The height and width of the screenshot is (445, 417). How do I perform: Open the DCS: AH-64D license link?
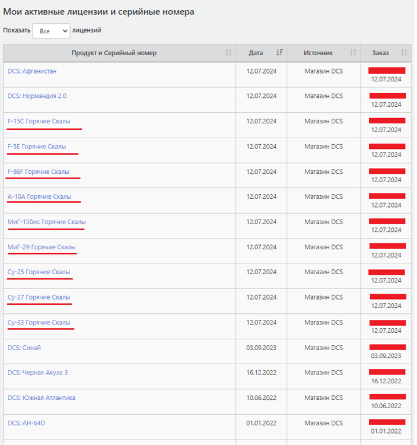point(26,423)
